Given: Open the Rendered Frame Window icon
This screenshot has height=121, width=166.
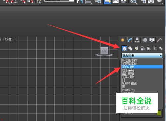Looking at the screenshot, I should click(x=151, y=2).
